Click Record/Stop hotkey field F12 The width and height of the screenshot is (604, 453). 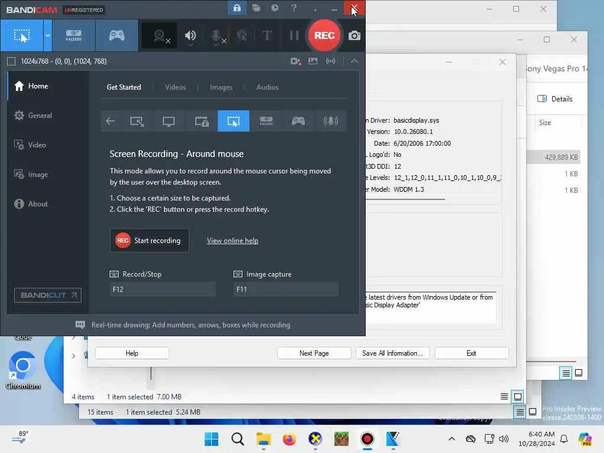[162, 289]
